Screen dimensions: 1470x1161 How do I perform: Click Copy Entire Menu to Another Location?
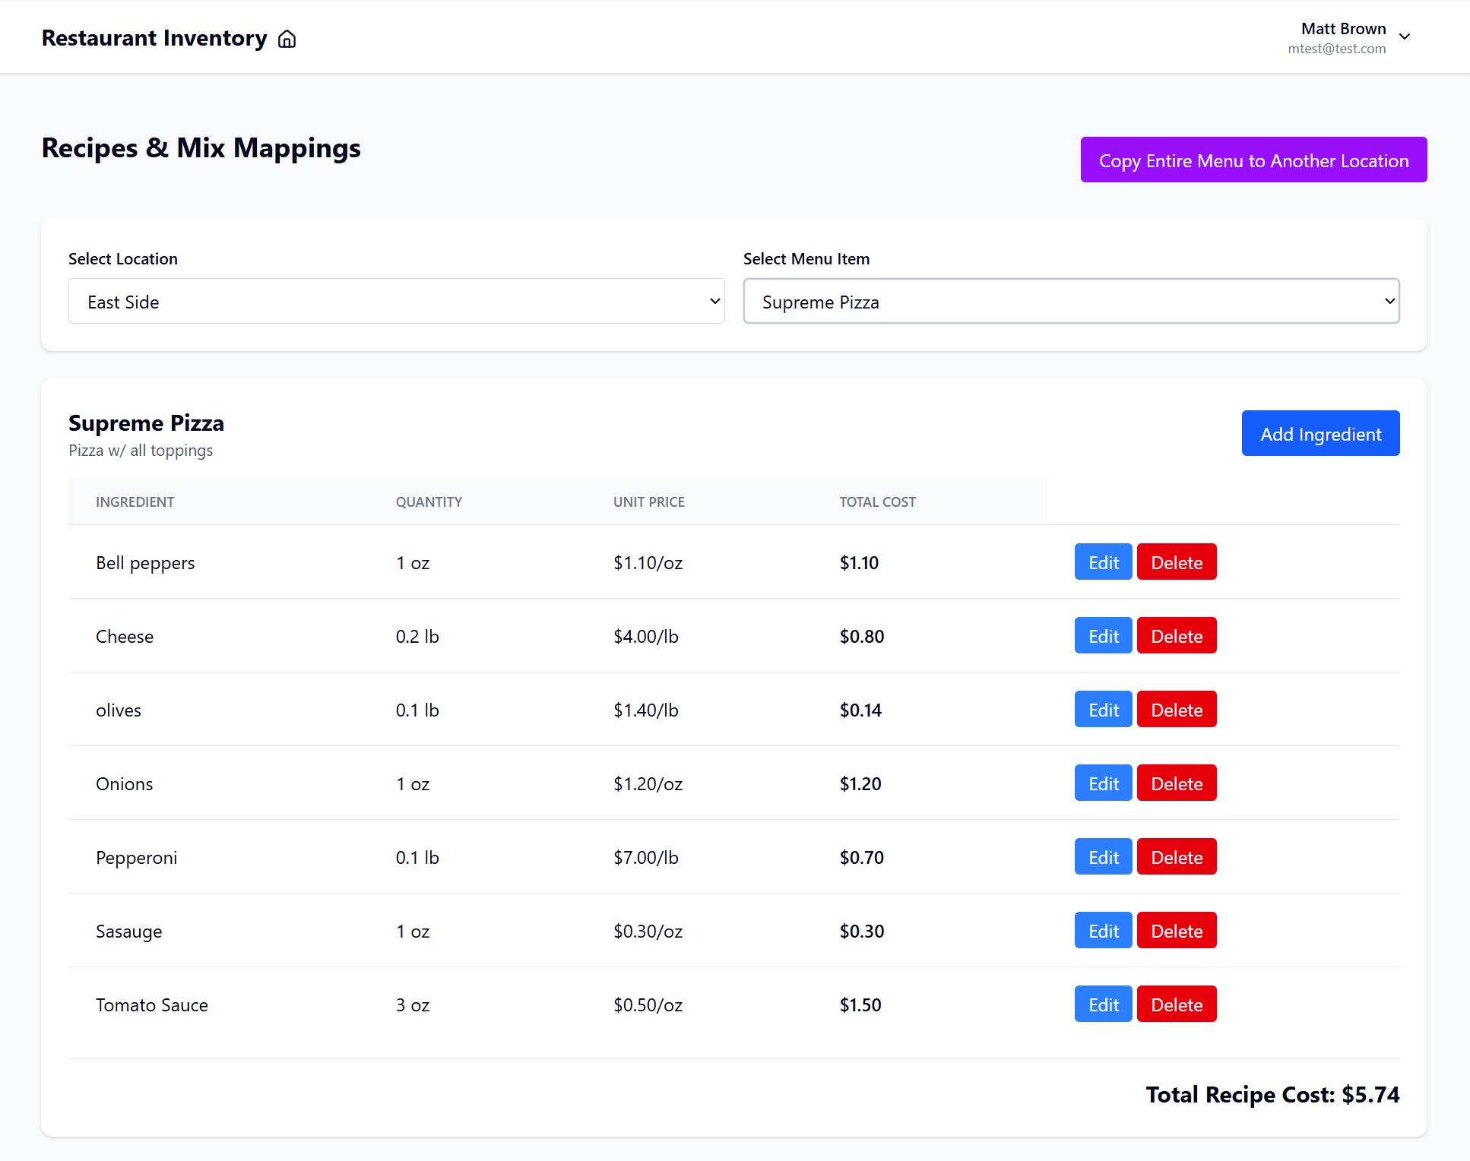coord(1253,160)
